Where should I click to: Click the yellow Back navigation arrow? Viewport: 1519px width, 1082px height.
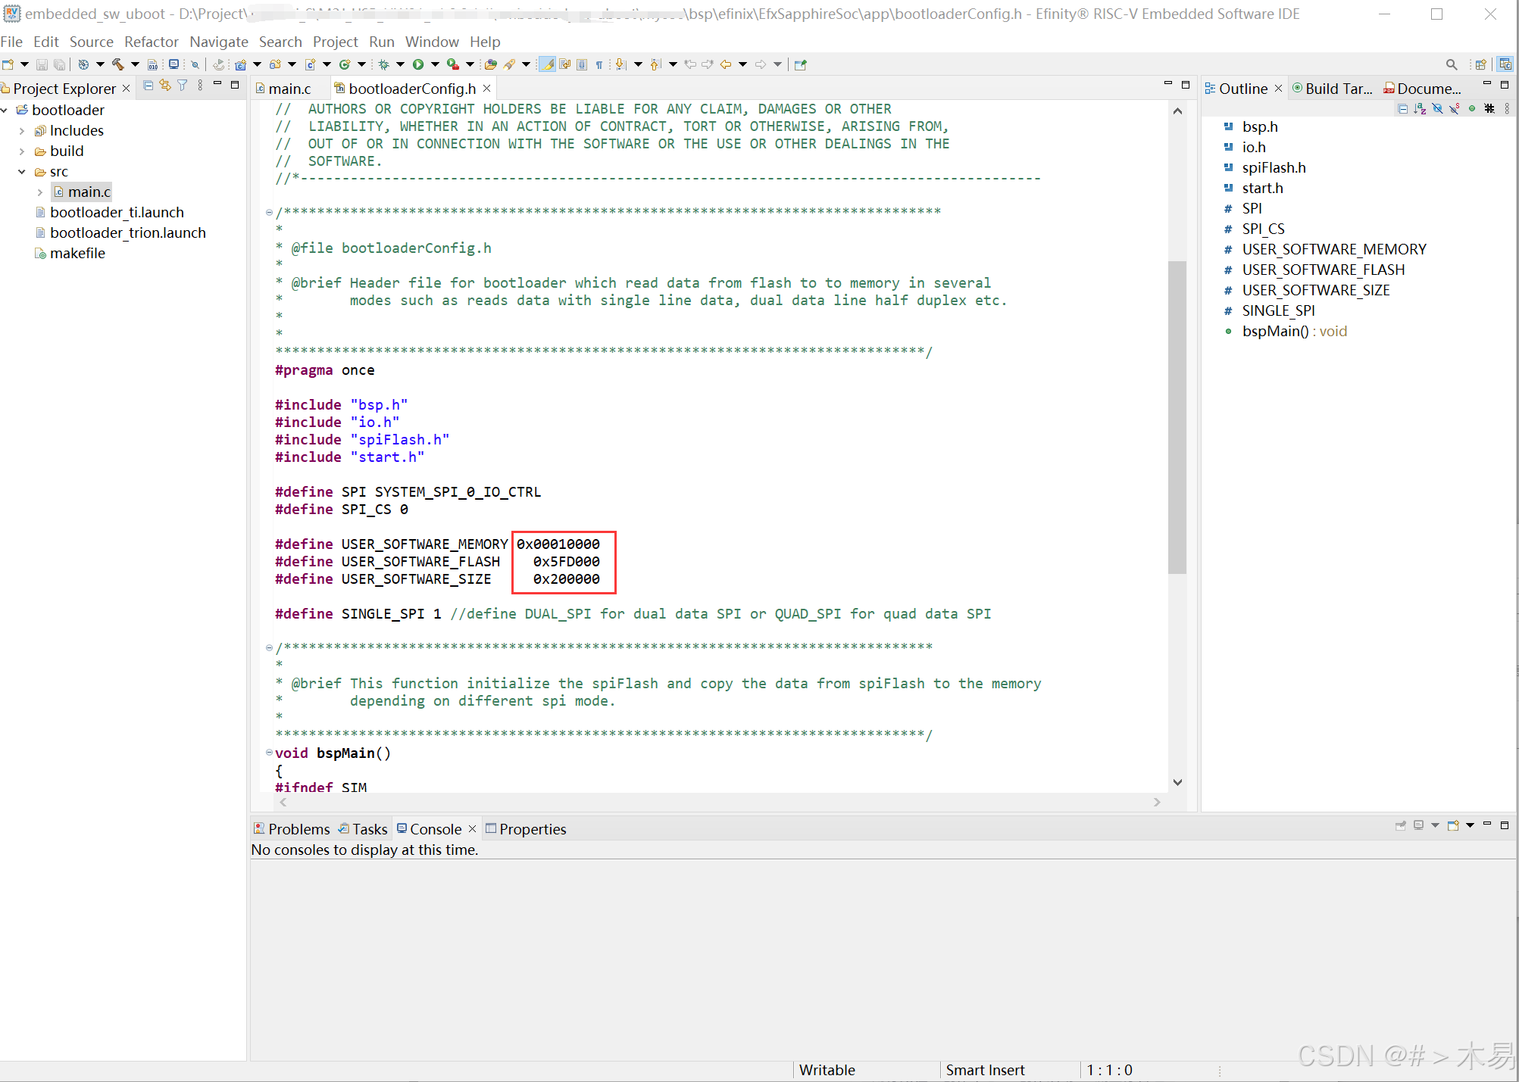click(x=726, y=64)
